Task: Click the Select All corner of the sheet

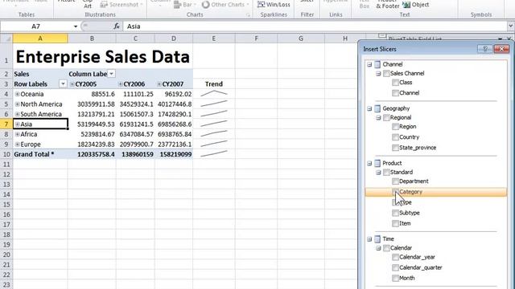Action: [x=6, y=39]
